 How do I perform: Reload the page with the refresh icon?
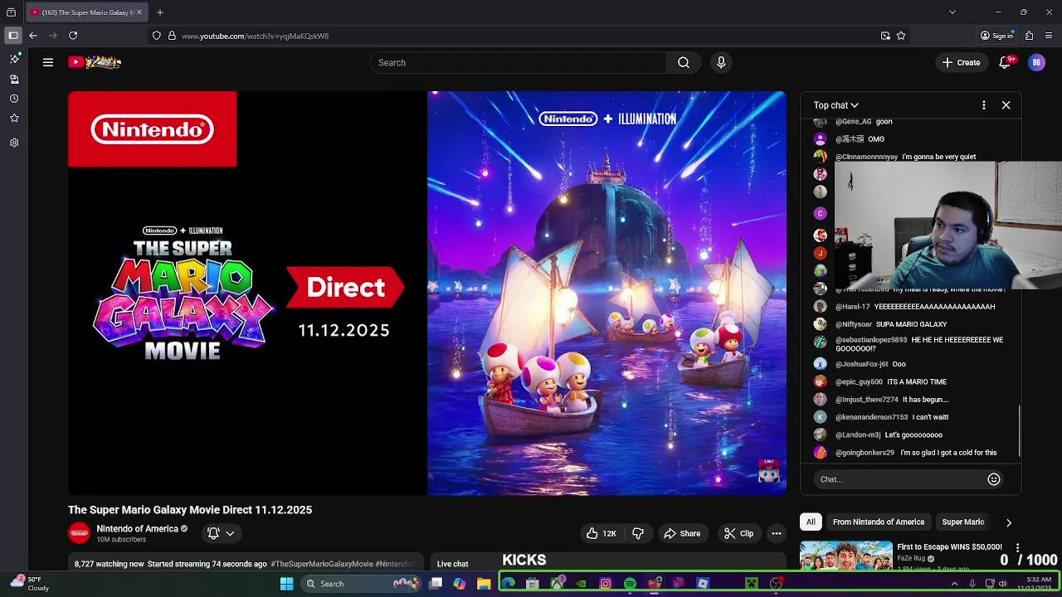pos(73,36)
